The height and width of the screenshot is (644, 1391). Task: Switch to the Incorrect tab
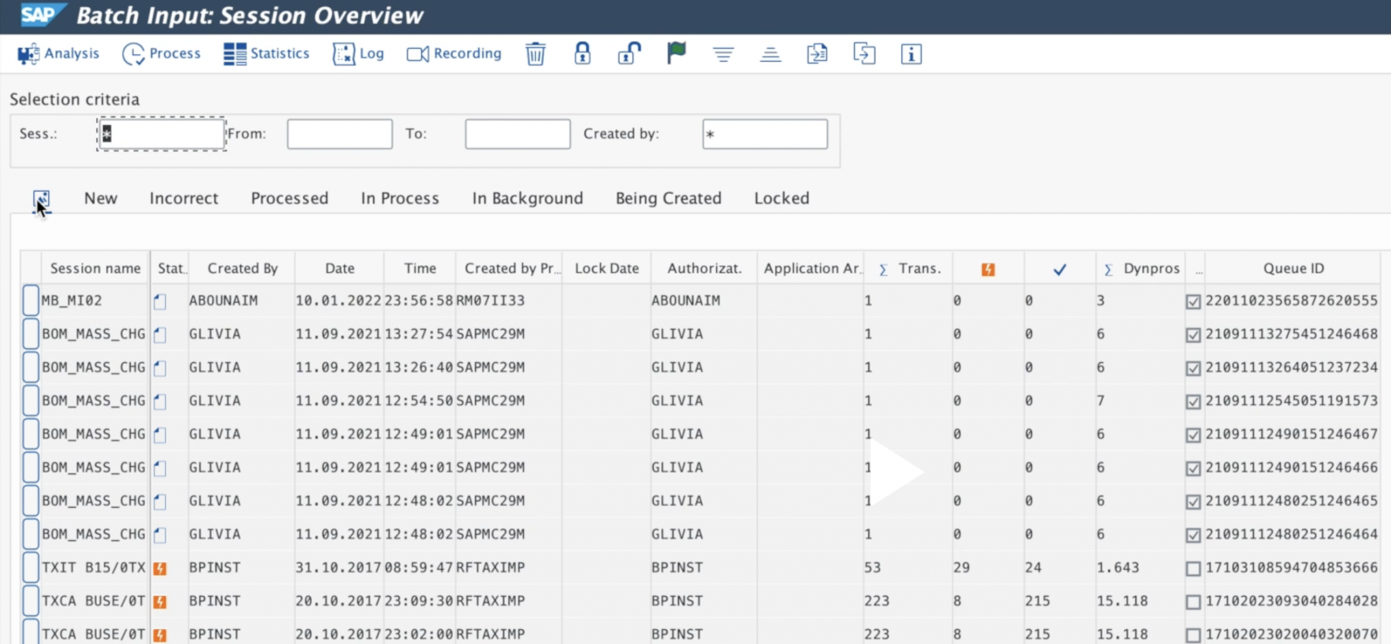coord(183,198)
